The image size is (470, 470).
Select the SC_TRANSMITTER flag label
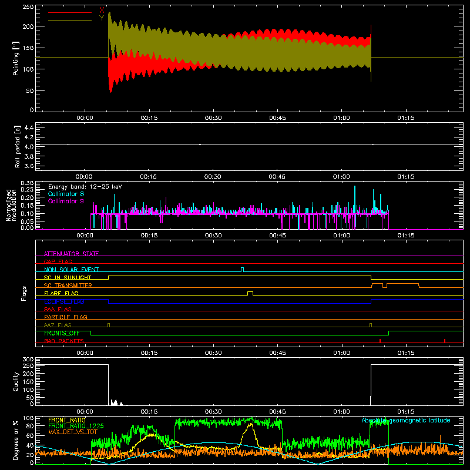click(68, 286)
